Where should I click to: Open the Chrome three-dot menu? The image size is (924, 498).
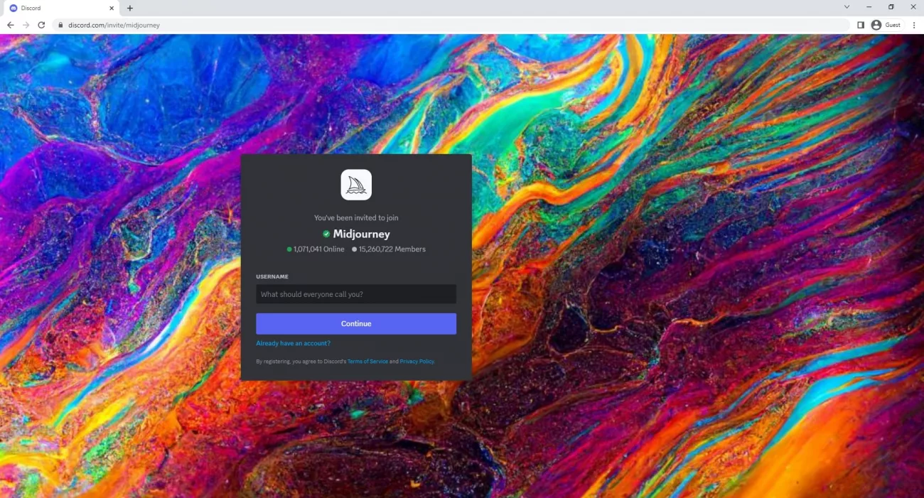coord(914,25)
